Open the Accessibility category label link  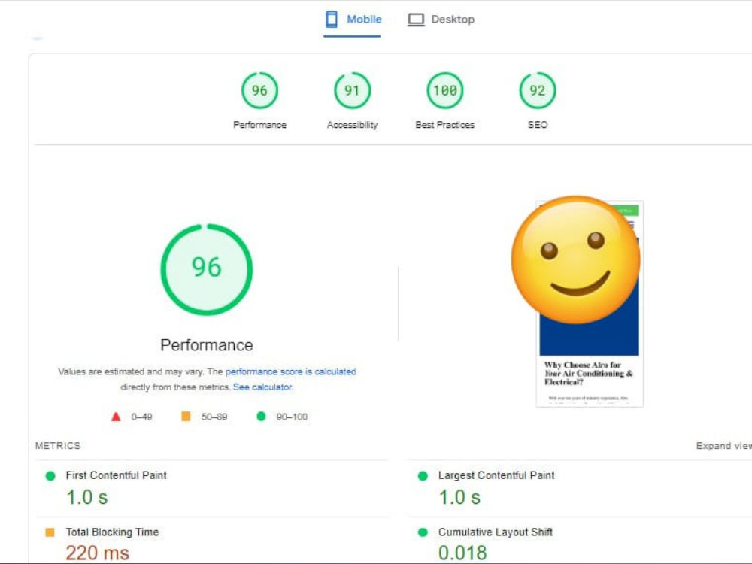click(x=352, y=125)
